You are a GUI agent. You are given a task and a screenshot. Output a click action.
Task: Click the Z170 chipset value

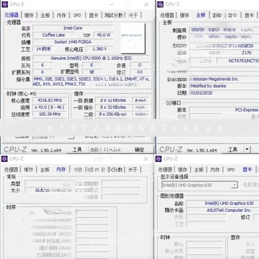coord(247,53)
